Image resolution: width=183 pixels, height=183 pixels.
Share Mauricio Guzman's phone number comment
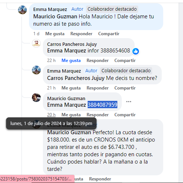tap(125, 115)
